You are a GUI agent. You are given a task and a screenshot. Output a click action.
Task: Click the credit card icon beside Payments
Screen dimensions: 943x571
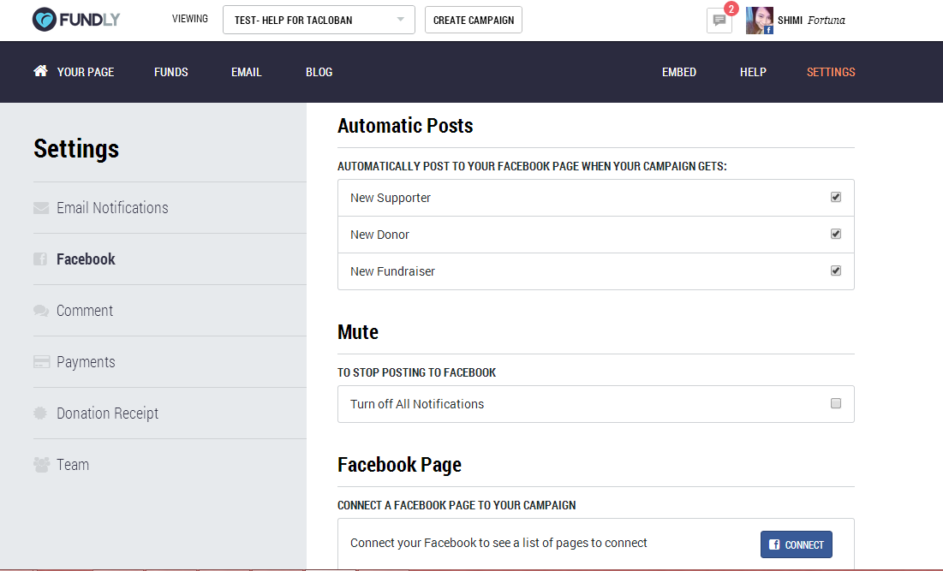(x=41, y=362)
